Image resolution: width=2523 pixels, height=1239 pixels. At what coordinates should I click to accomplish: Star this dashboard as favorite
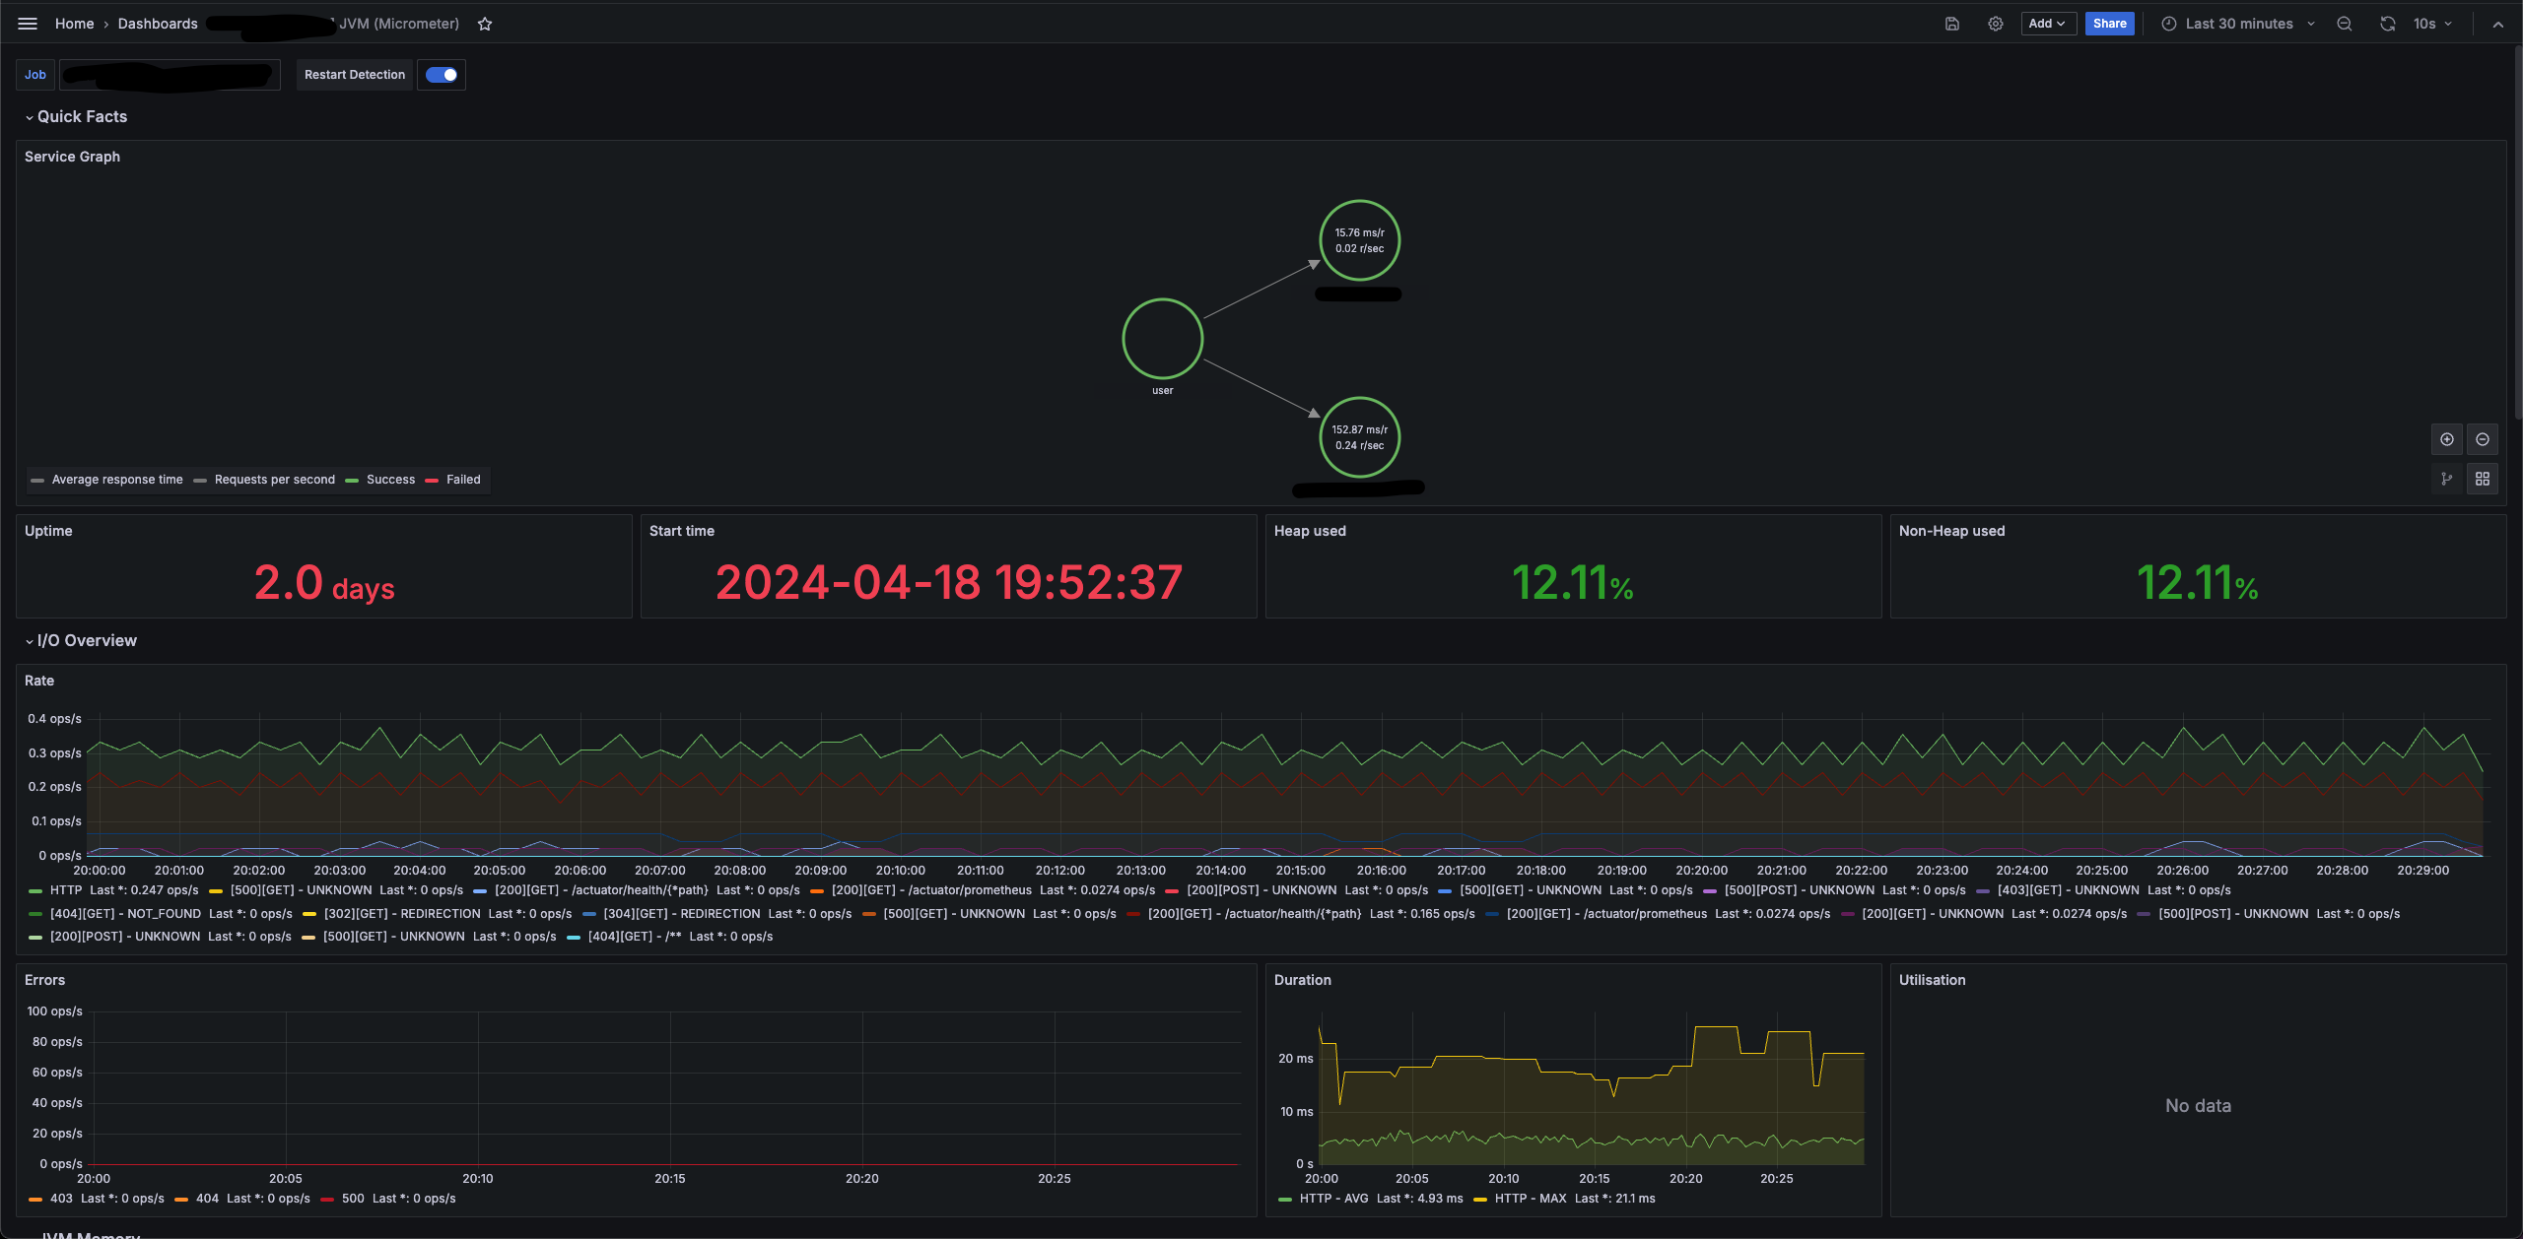pyautogui.click(x=485, y=24)
